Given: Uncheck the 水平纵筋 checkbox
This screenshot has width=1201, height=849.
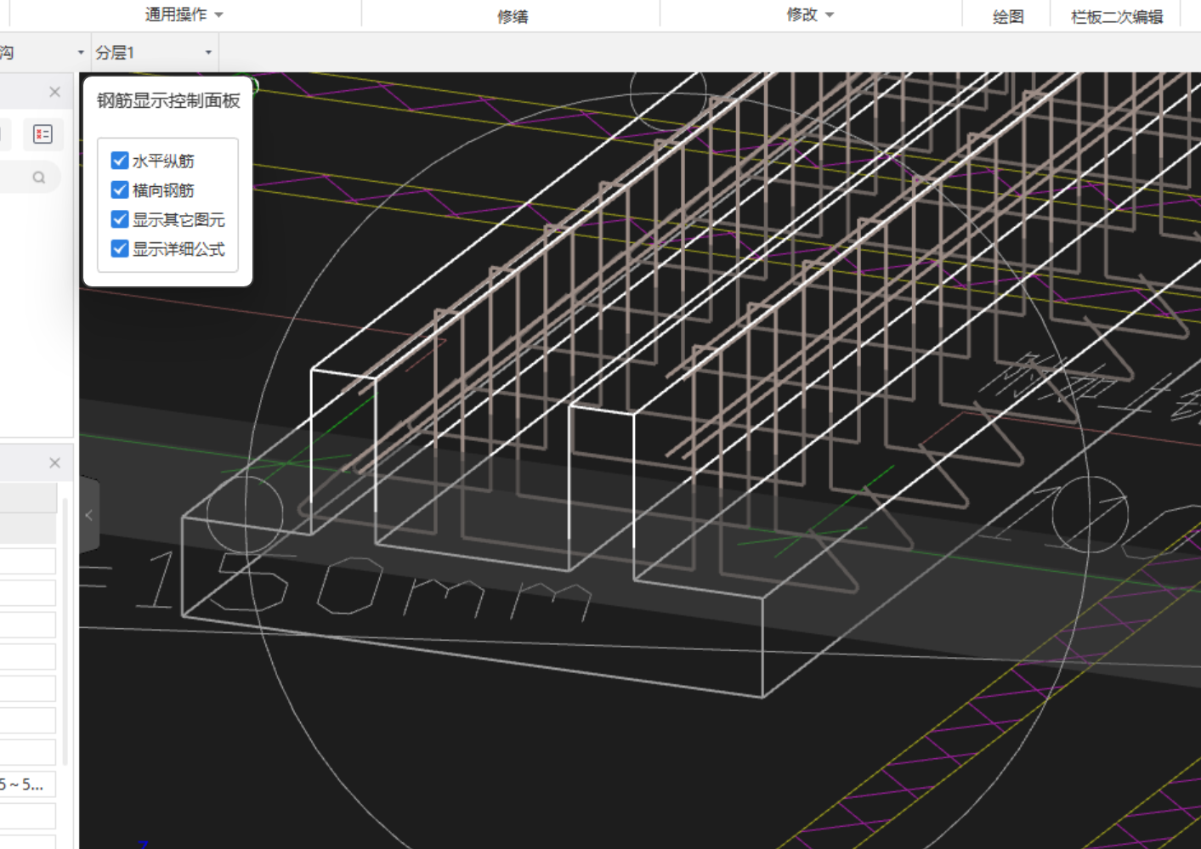Looking at the screenshot, I should [120, 161].
